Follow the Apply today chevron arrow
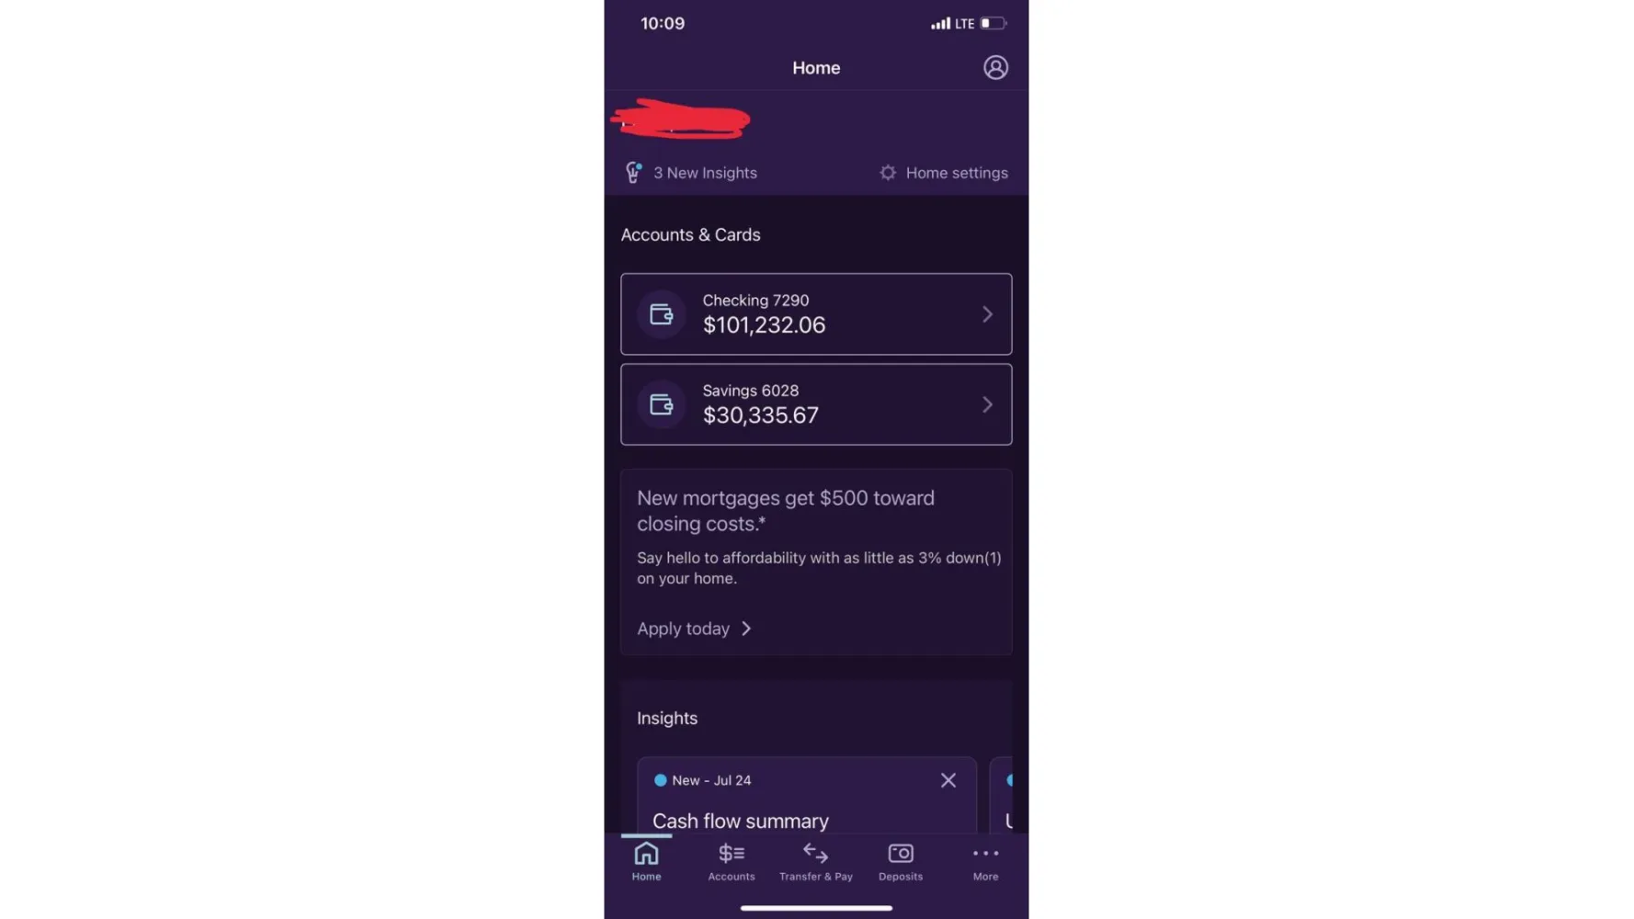Image resolution: width=1634 pixels, height=919 pixels. [746, 629]
